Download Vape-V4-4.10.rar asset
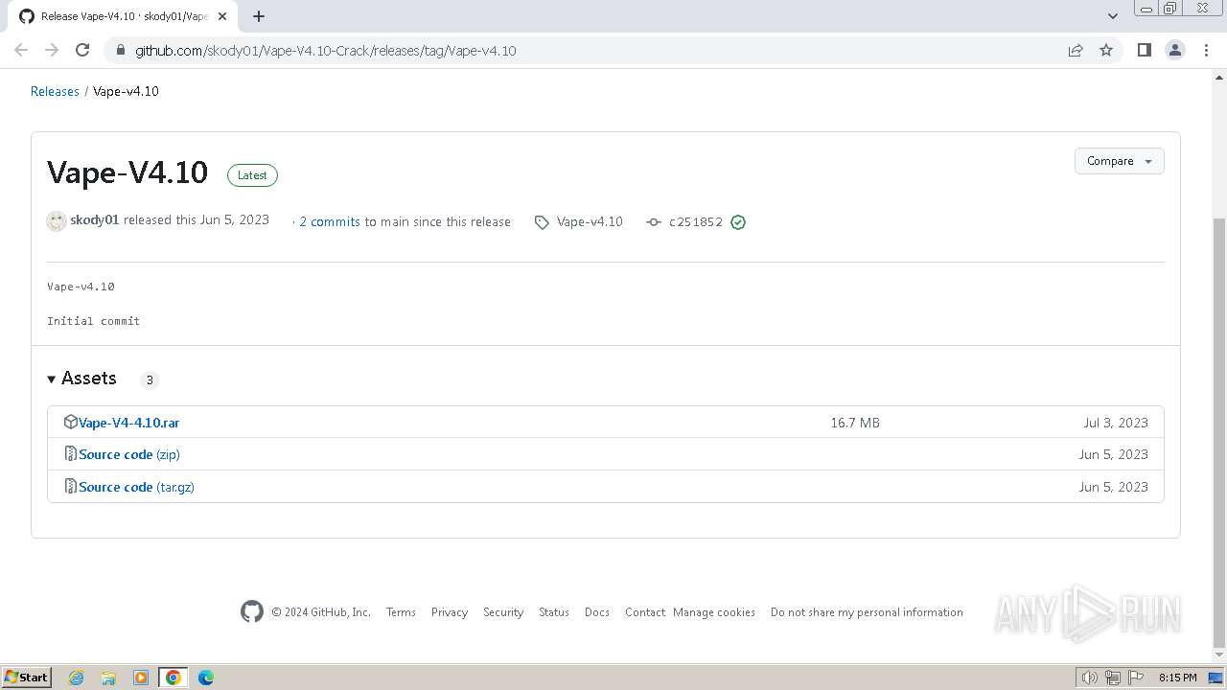This screenshot has height=690, width=1227. pos(128,423)
